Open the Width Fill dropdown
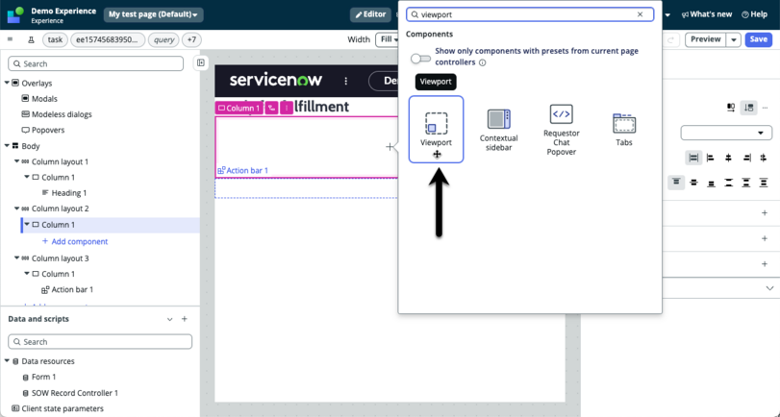The height and width of the screenshot is (417, 780). pos(388,39)
